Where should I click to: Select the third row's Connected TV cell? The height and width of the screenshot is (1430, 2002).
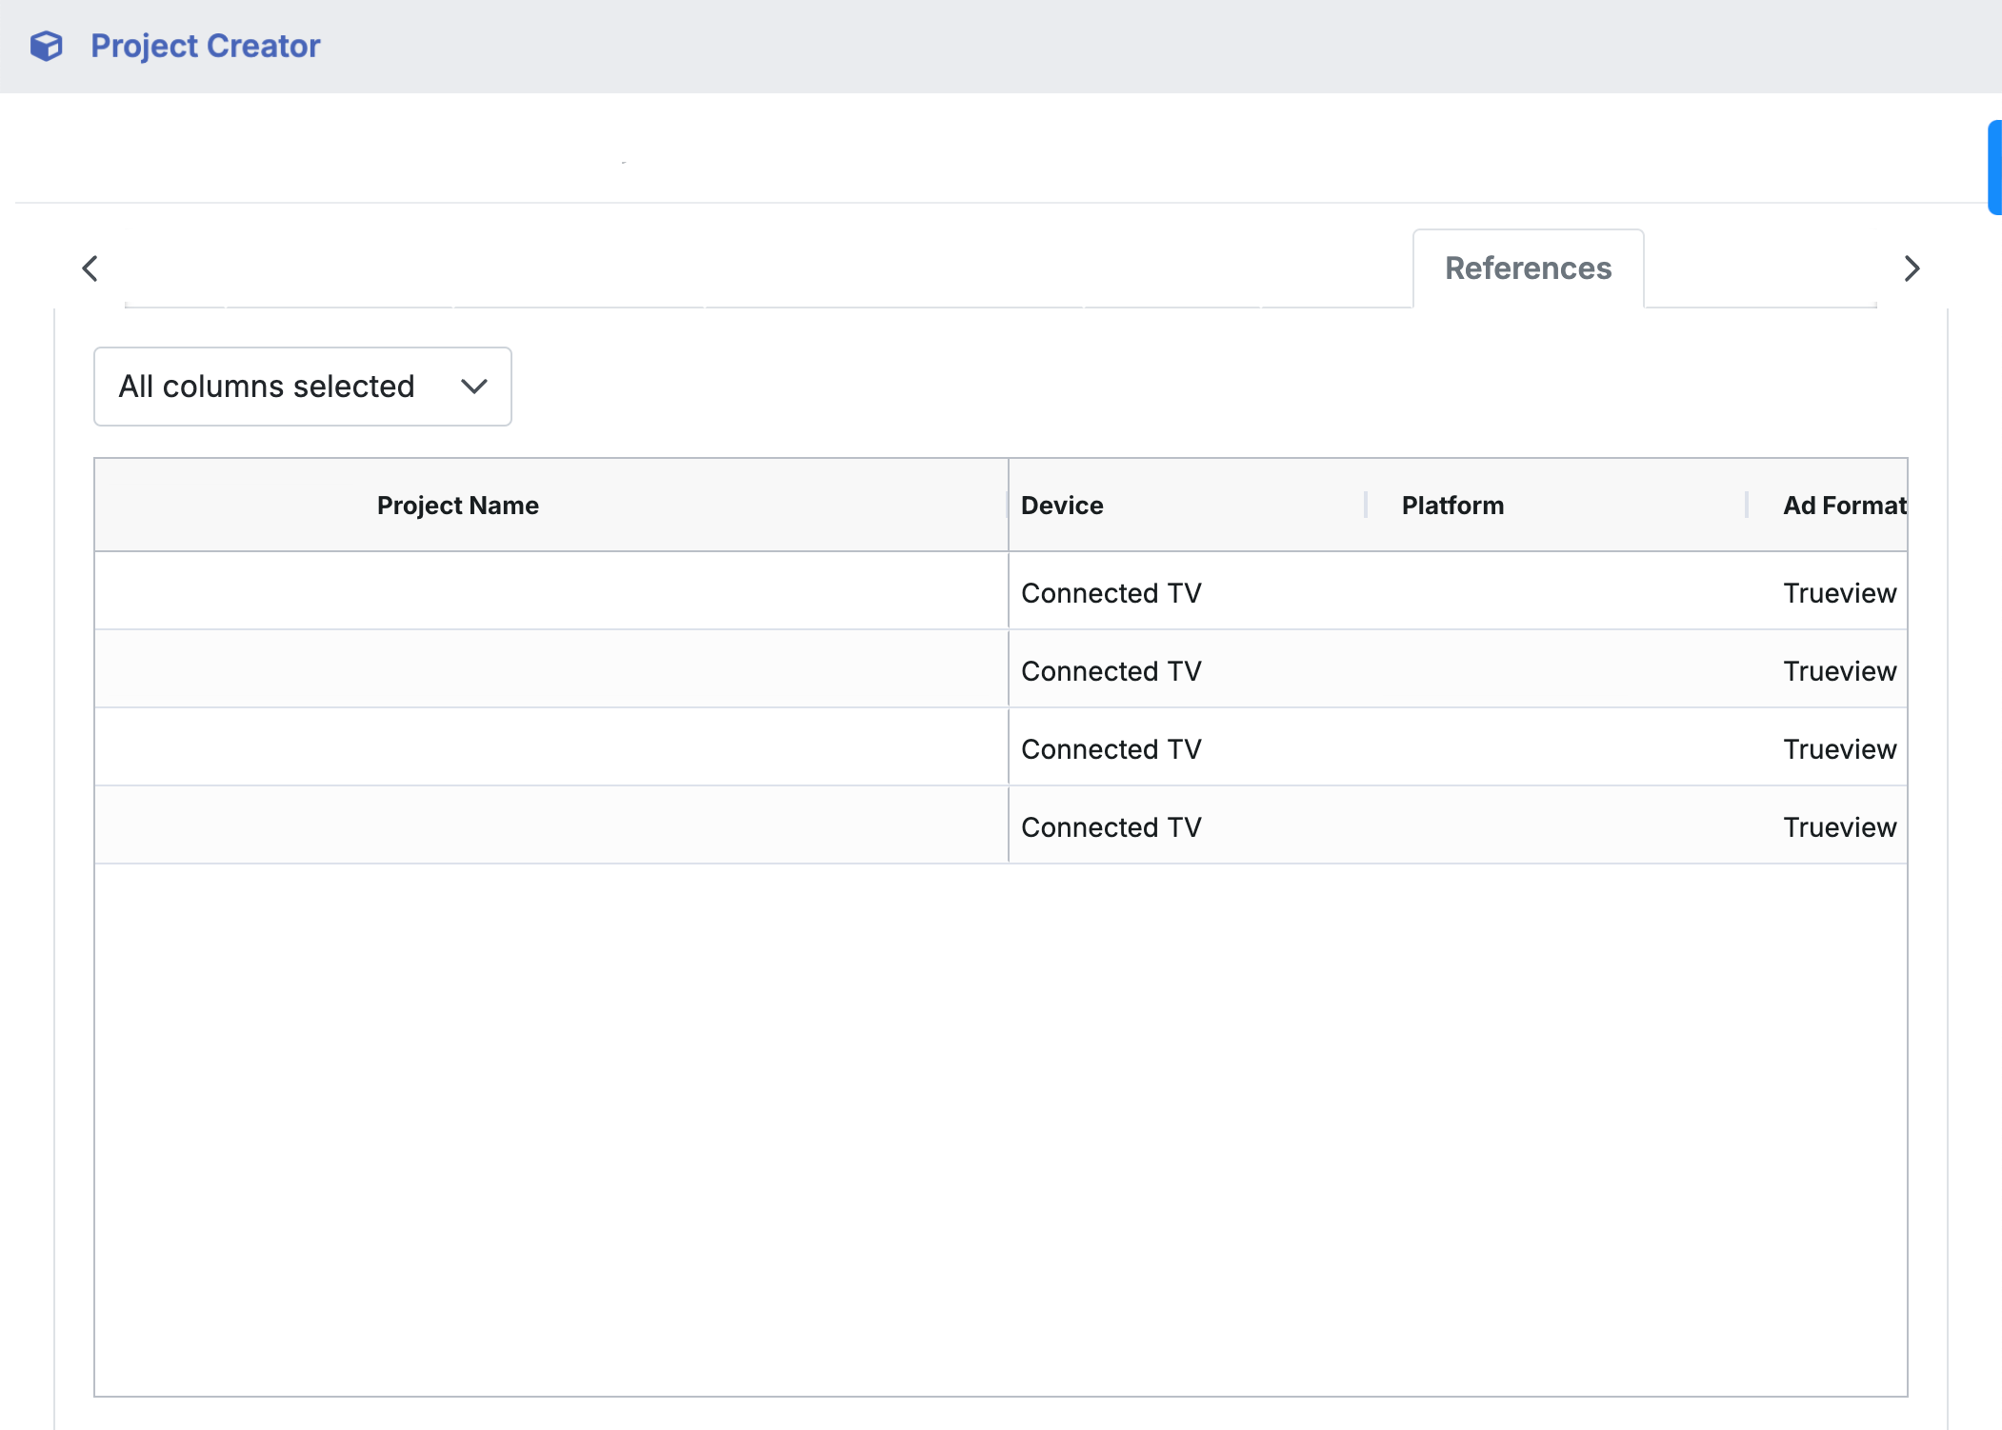pos(1111,749)
